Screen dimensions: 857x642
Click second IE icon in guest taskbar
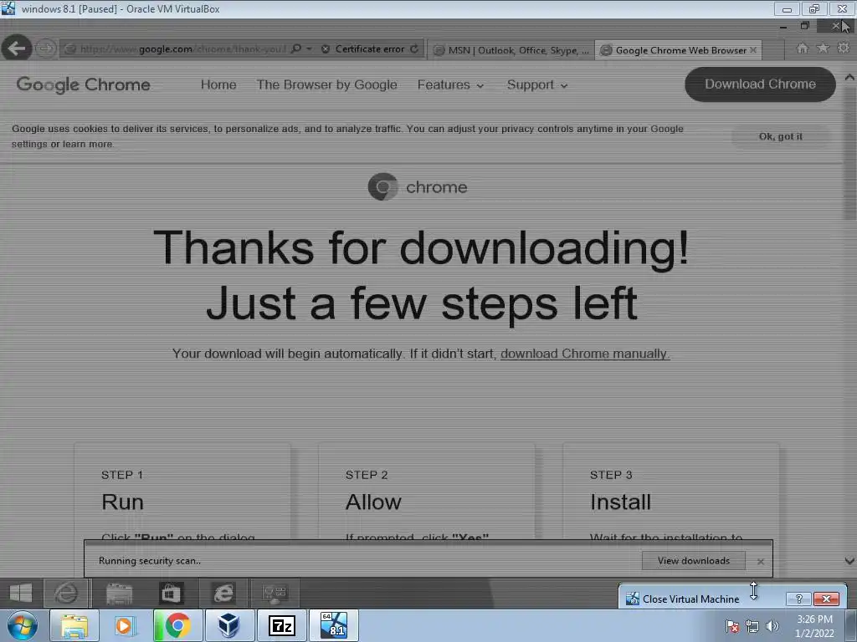coord(223,593)
